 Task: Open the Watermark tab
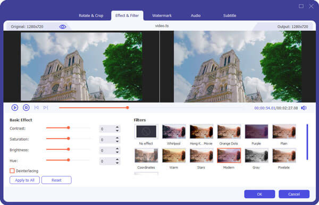(162, 15)
